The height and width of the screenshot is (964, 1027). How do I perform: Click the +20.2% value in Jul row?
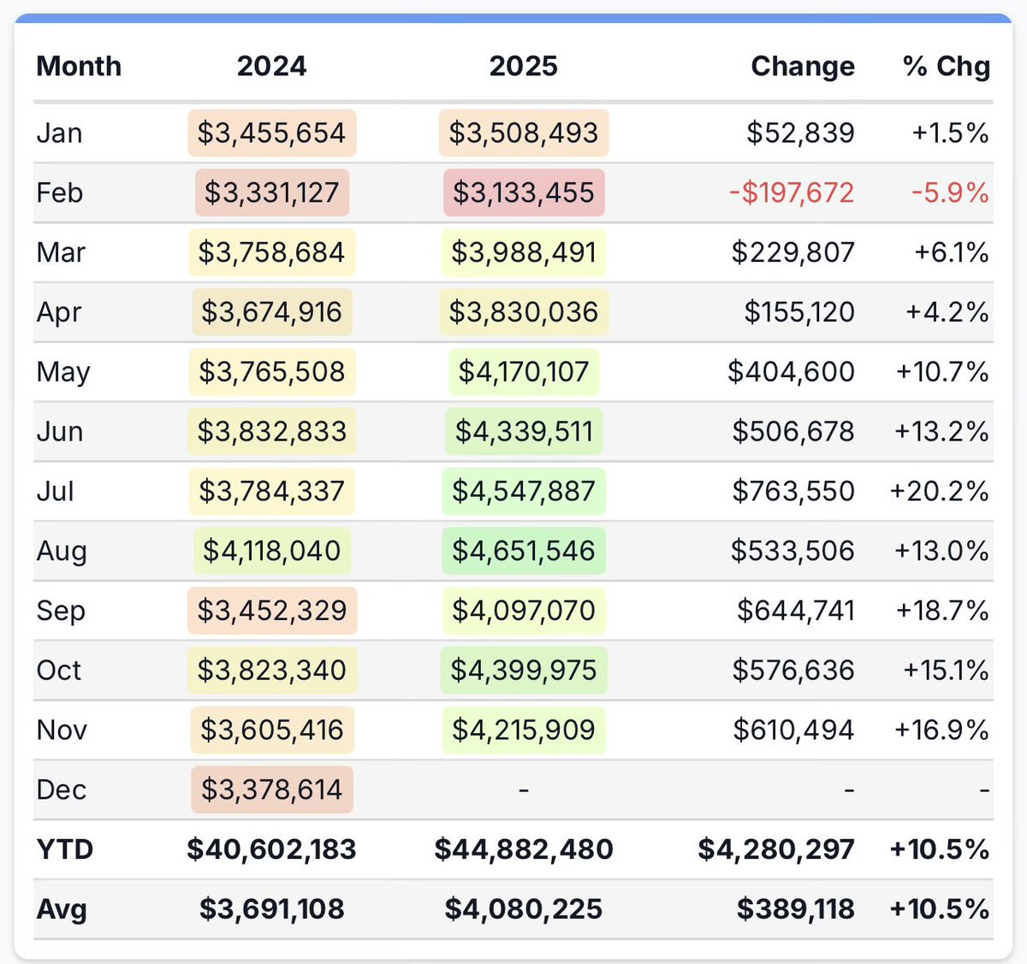(939, 491)
